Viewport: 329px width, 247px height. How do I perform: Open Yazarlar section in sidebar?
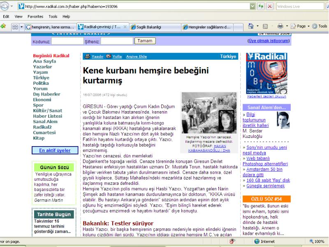42,67
